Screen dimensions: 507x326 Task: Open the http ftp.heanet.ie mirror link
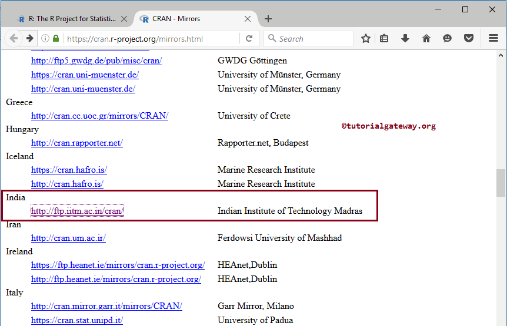click(x=116, y=279)
